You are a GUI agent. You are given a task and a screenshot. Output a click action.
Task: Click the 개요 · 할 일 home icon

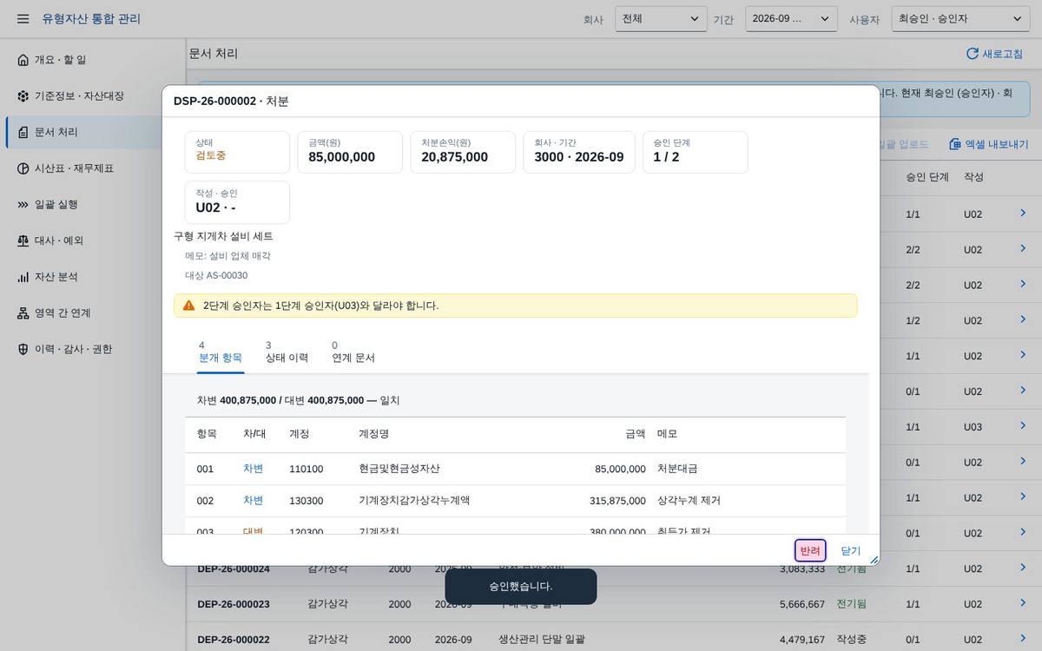click(23, 60)
